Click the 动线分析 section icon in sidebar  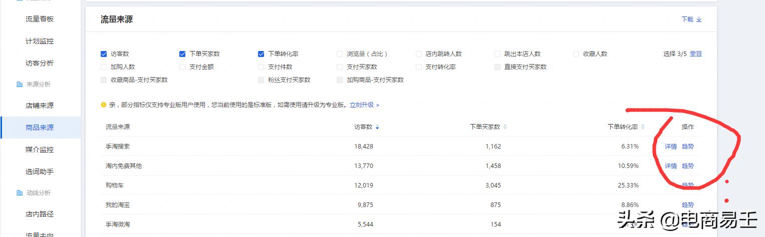[x=19, y=193]
